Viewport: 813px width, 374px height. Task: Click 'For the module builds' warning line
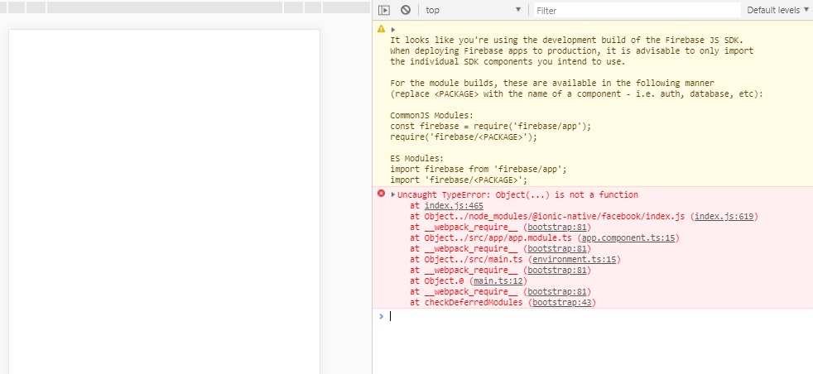[552, 84]
